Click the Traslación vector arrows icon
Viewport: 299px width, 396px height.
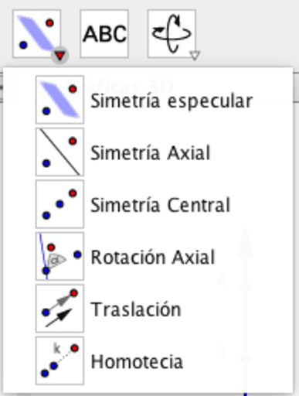[59, 309]
